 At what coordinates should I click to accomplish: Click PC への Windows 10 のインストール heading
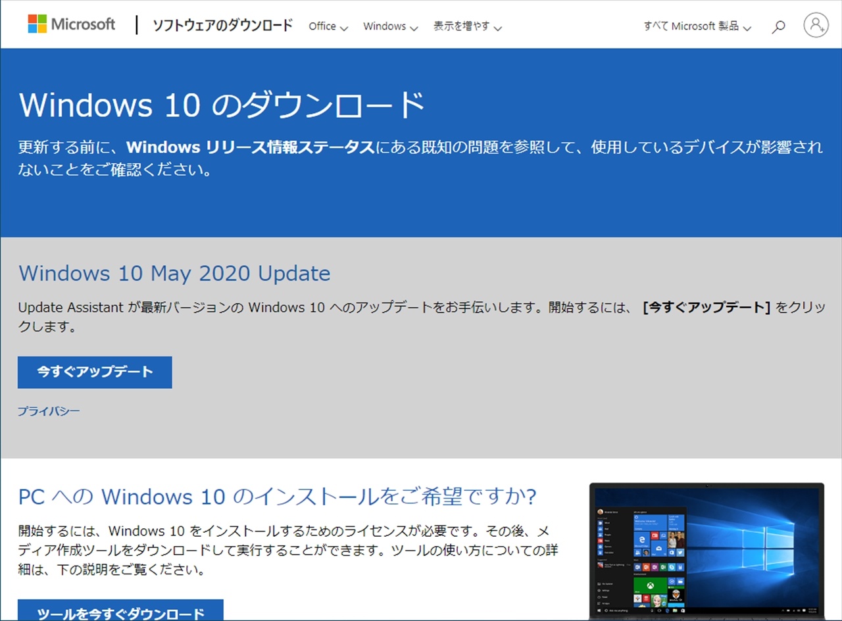click(x=278, y=497)
